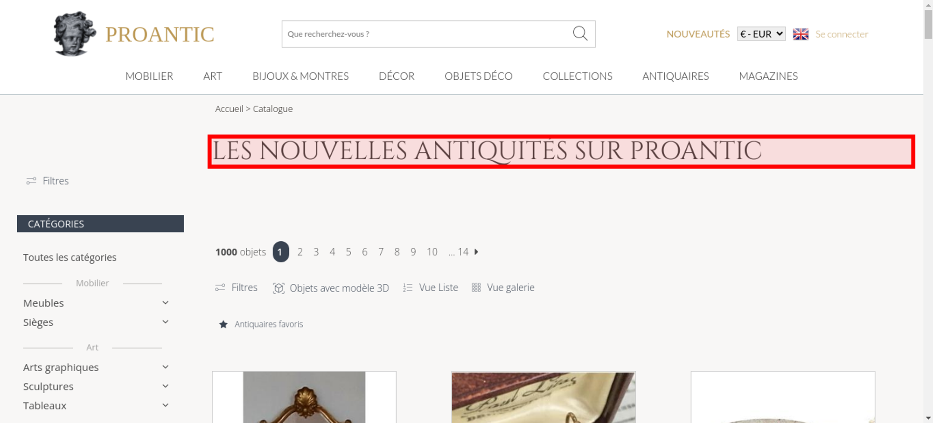Switch to Vue galerie grid
The width and height of the screenshot is (933, 423).
tap(503, 287)
